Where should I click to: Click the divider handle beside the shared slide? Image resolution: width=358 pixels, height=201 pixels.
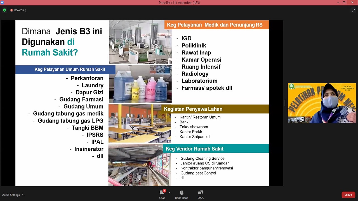click(285, 103)
